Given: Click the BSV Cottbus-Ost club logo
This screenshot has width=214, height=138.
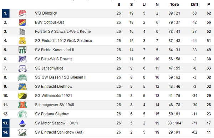Looking at the screenshot, I should point(22,22).
